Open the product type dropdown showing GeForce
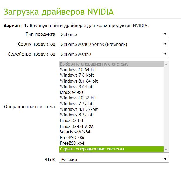This screenshot has width=181, height=169. click(x=114, y=34)
